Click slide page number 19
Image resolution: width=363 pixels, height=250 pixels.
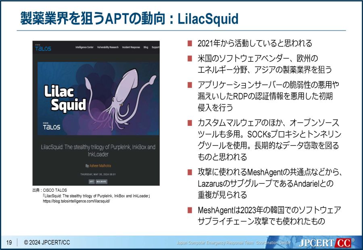coord(9,243)
